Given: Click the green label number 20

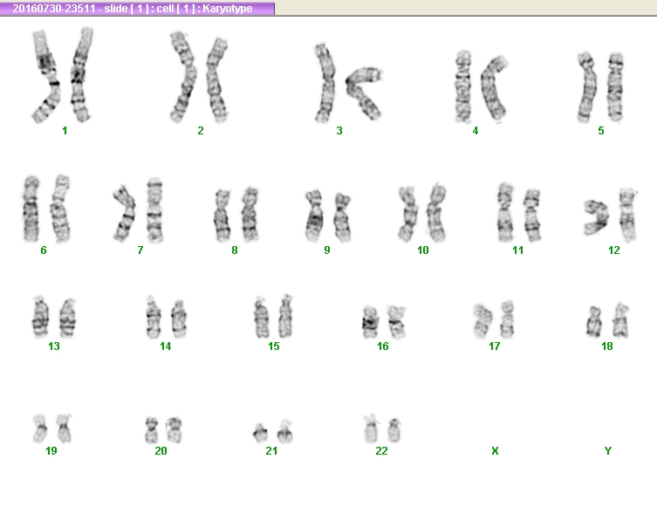Looking at the screenshot, I should click(x=161, y=451).
